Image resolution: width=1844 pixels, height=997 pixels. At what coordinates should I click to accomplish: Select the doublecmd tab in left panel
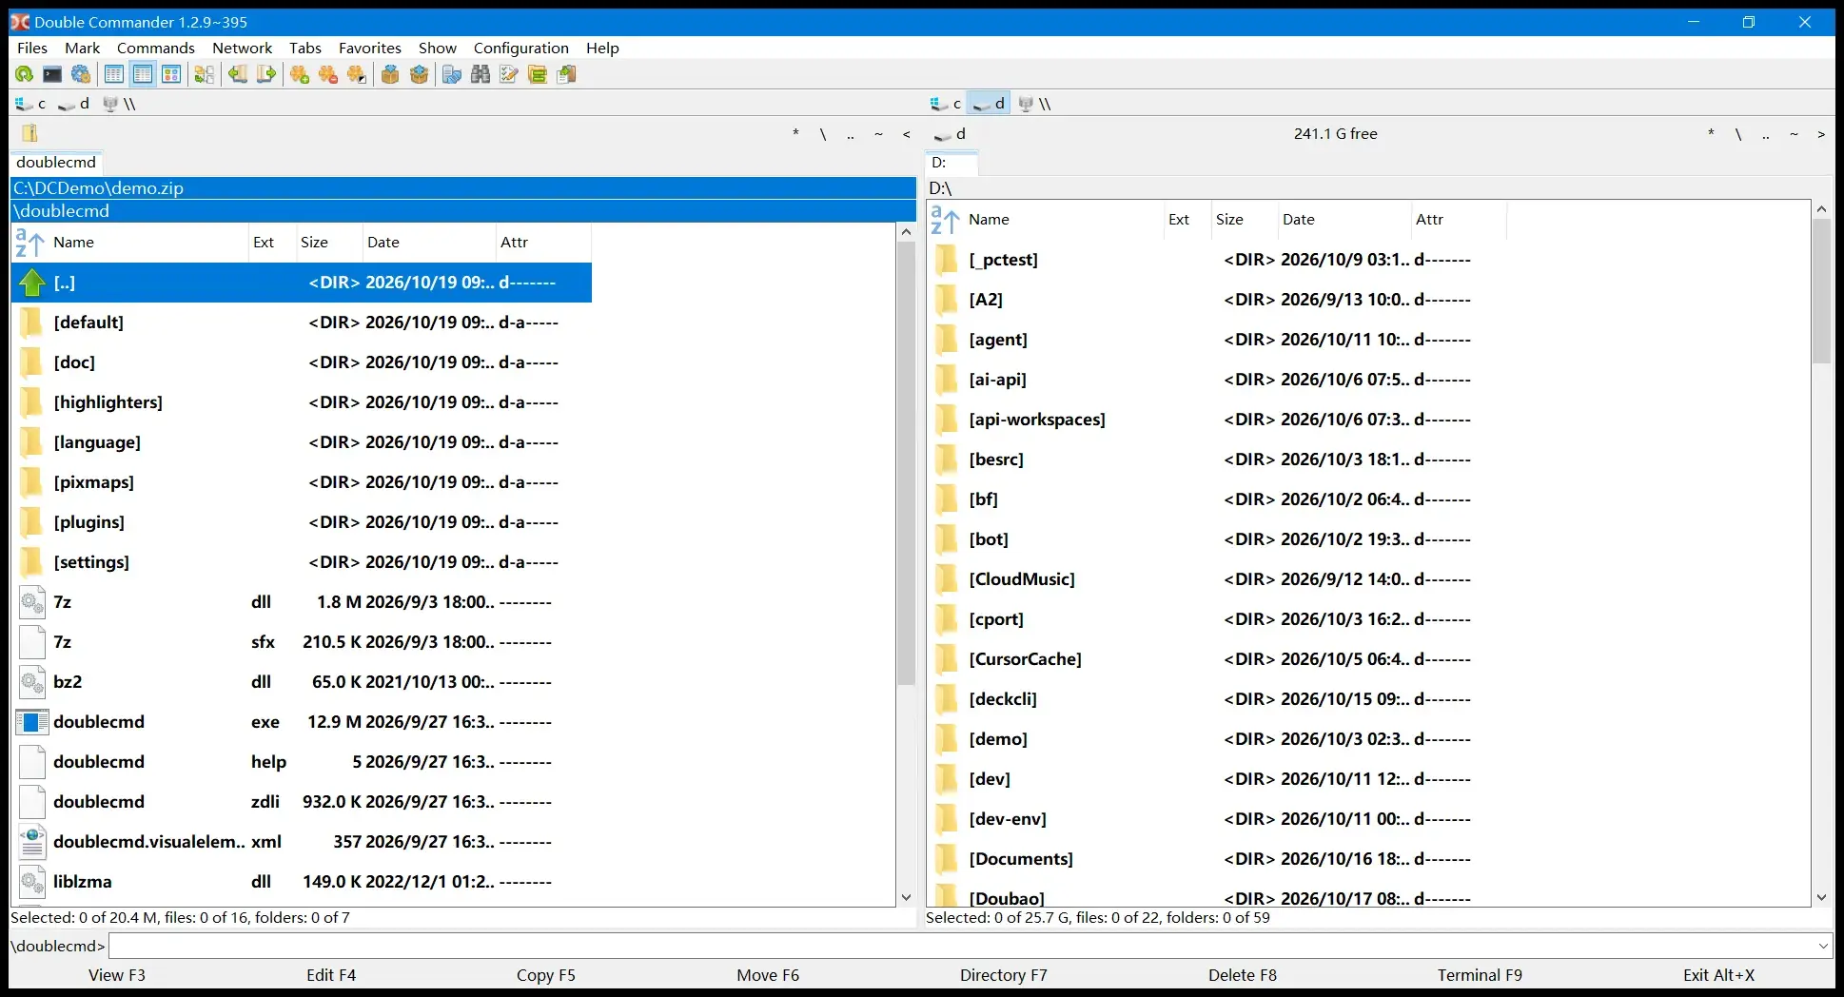56,163
